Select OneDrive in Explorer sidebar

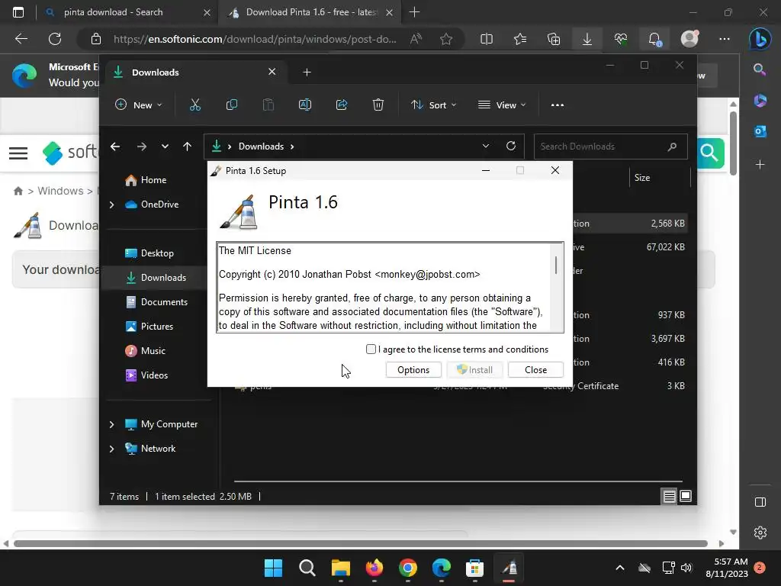159,204
